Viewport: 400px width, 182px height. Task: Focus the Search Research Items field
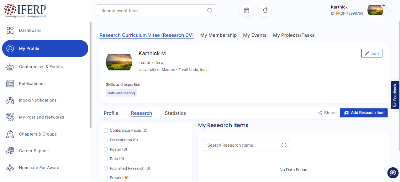pyautogui.click(x=242, y=145)
